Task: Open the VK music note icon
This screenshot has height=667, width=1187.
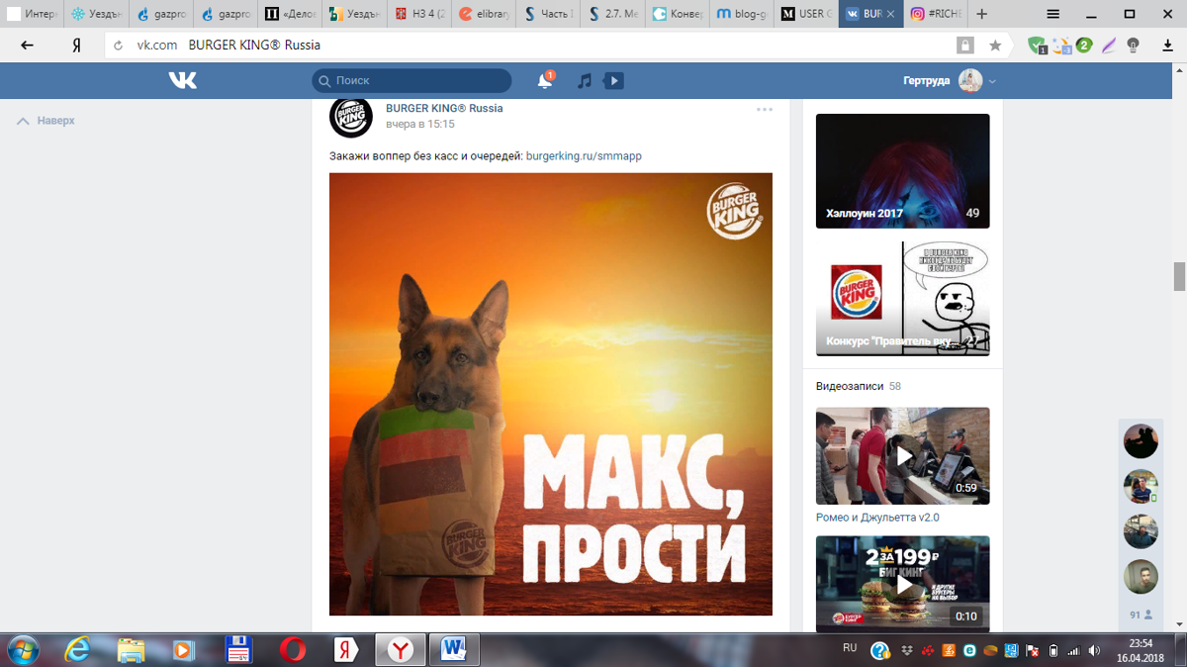Action: 585,81
